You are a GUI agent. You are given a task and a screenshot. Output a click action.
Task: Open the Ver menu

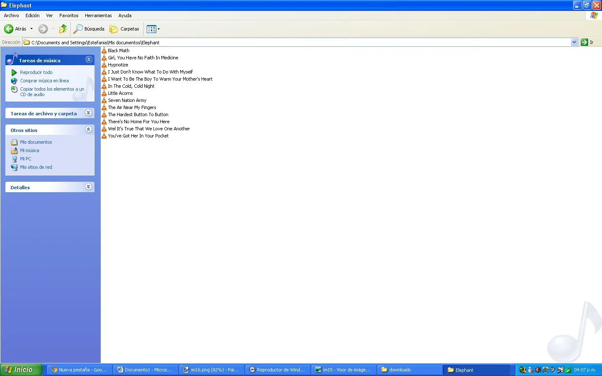pyautogui.click(x=49, y=15)
